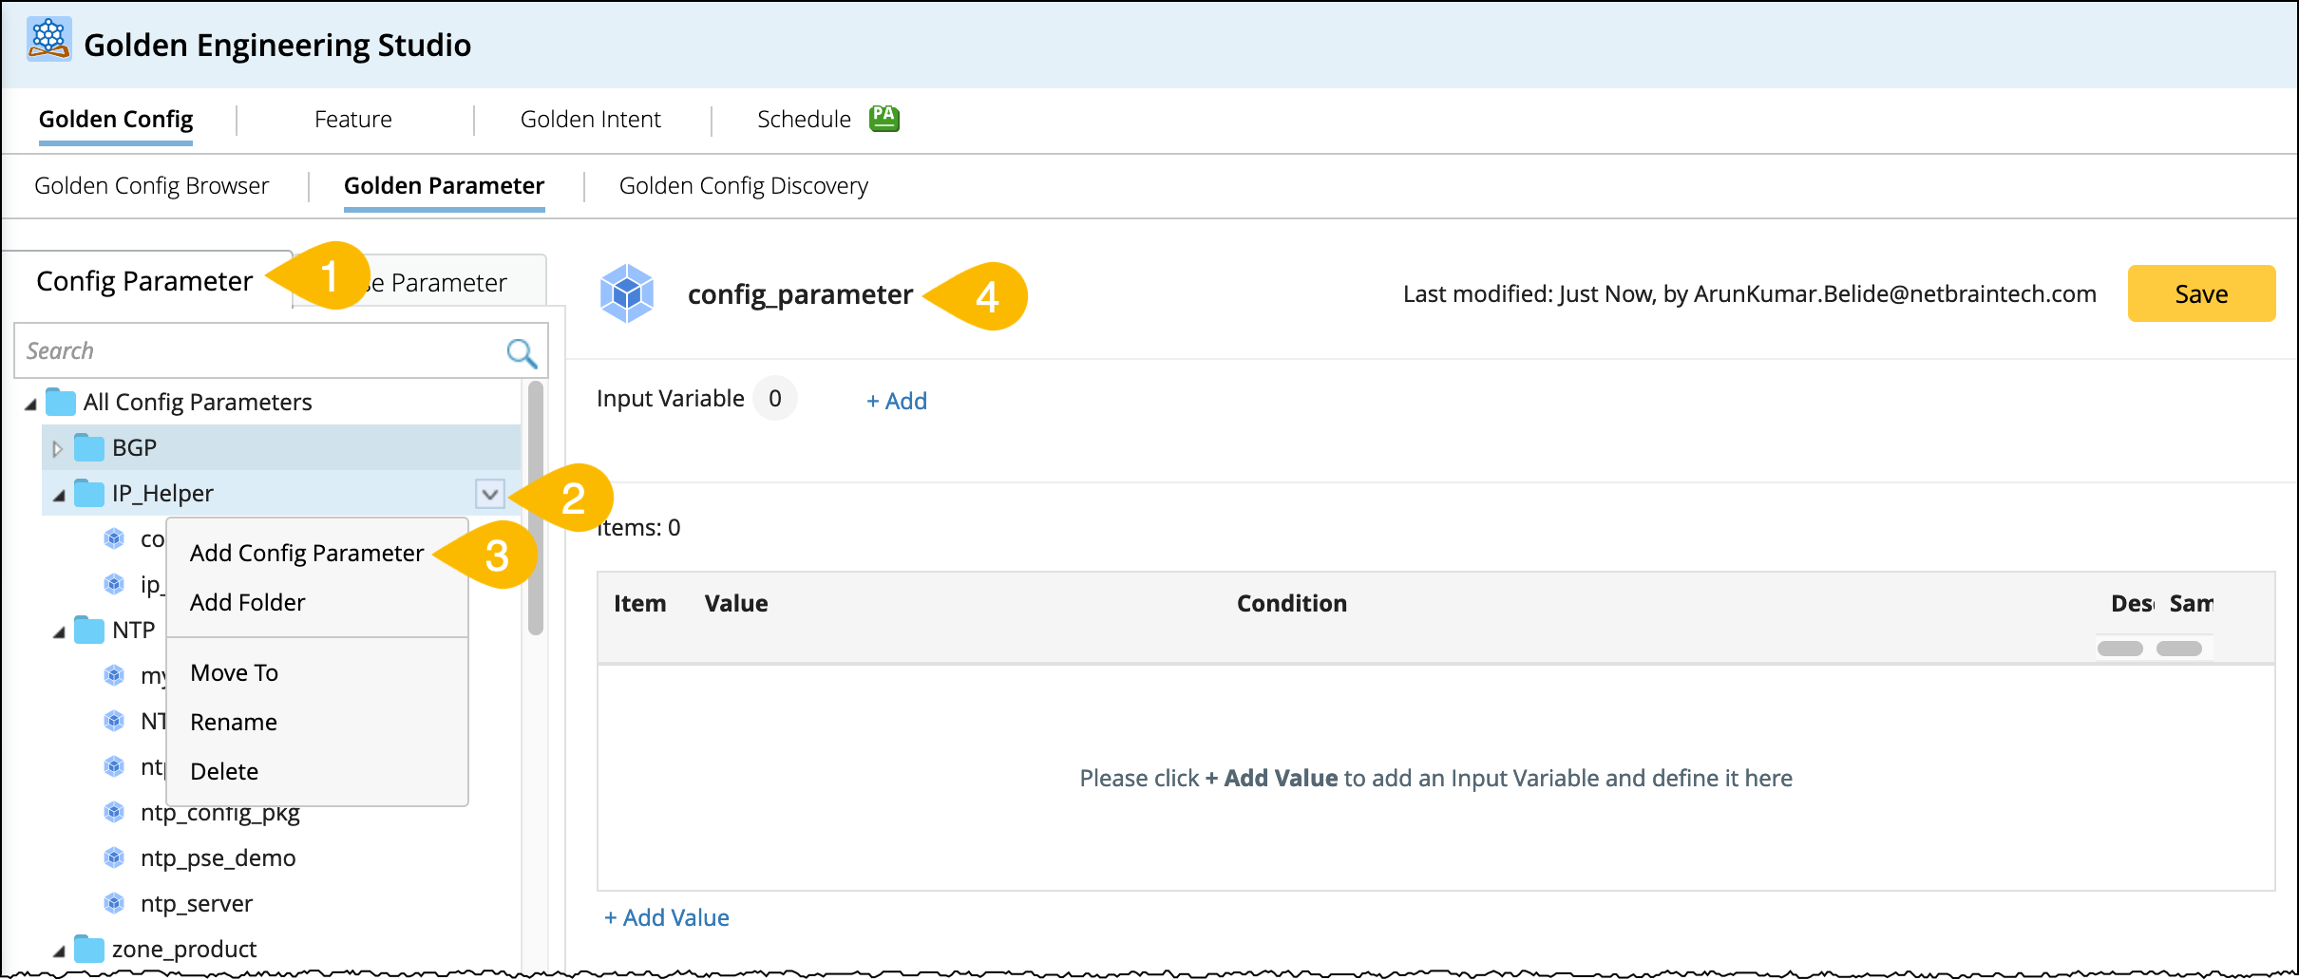This screenshot has width=2299, height=980.
Task: Select the ntp_pse_demo parameter icon
Action: coord(114,857)
